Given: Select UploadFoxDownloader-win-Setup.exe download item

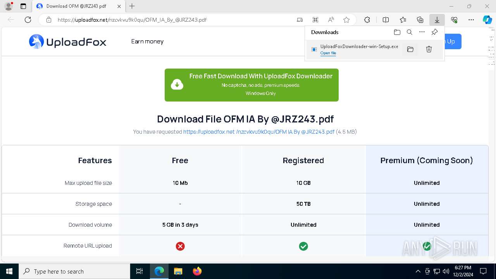Looking at the screenshot, I should 374,49.
